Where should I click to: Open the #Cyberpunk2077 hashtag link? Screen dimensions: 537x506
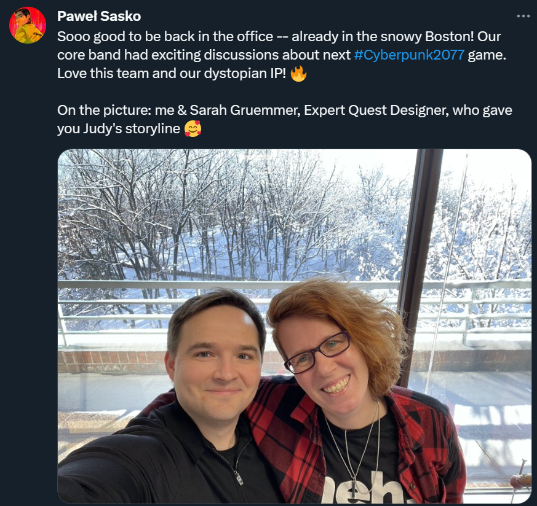(409, 55)
